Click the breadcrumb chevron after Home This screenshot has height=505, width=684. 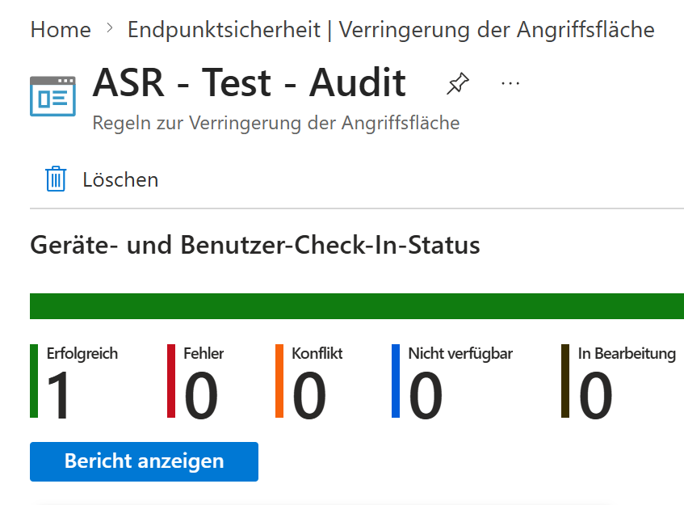(x=110, y=30)
